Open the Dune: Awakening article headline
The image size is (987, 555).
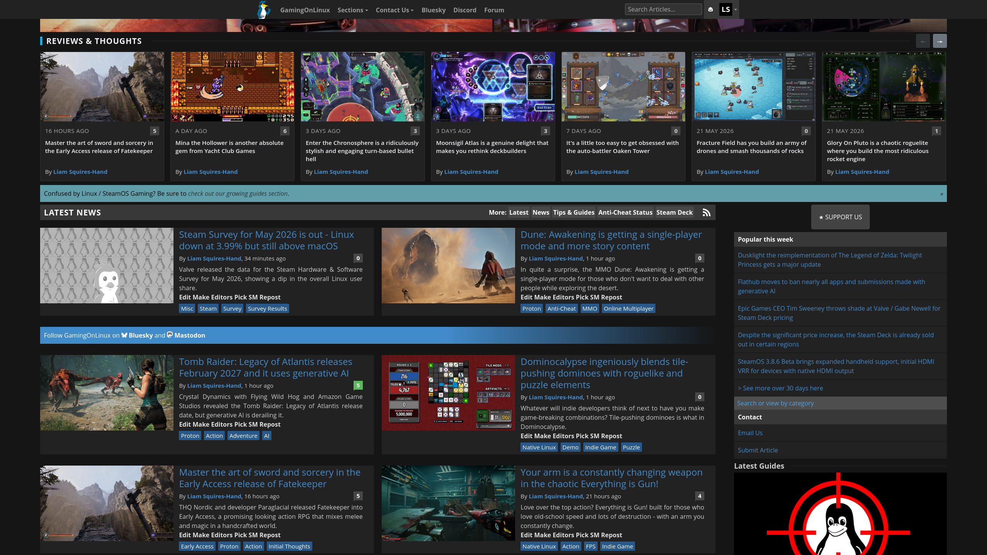[611, 240]
